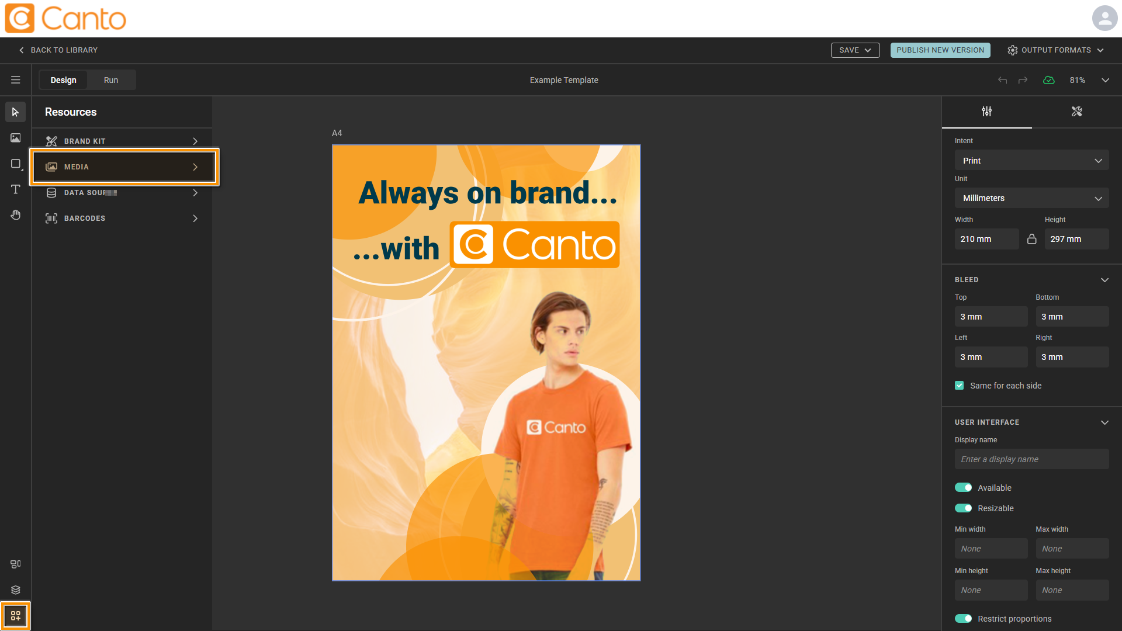Toggle the Available switch
The height and width of the screenshot is (631, 1122).
point(964,488)
